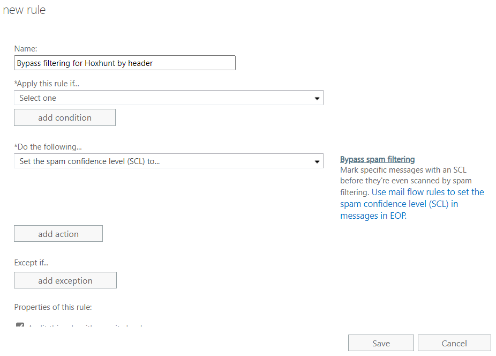Click the dropdown arrow on the condition selector

click(318, 98)
